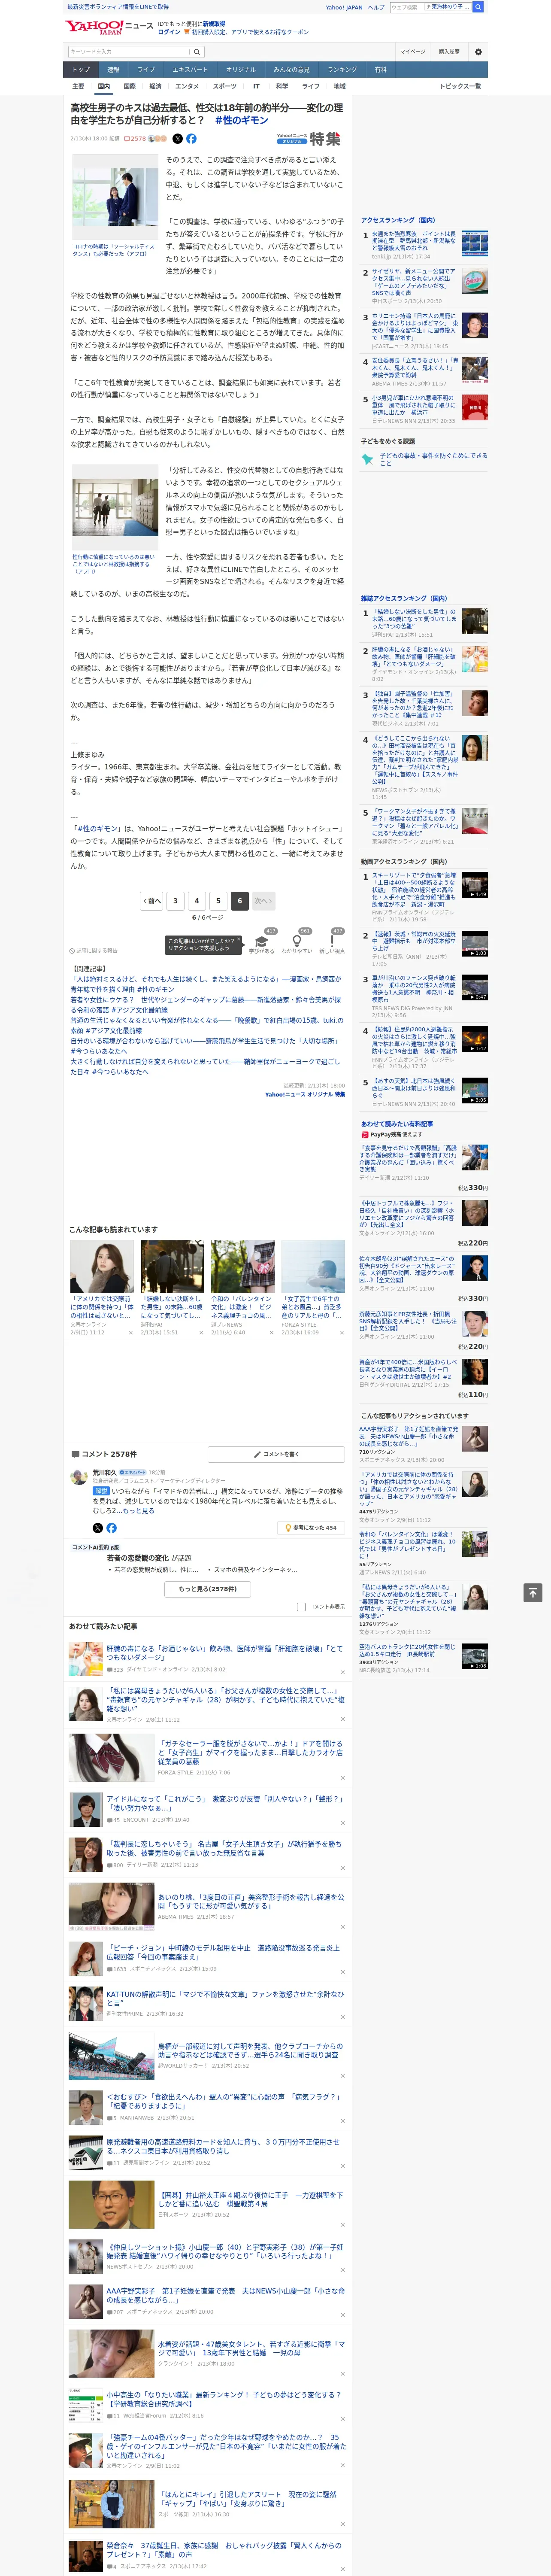
Task: Open settings with the gear icon
Action: pyautogui.click(x=478, y=52)
